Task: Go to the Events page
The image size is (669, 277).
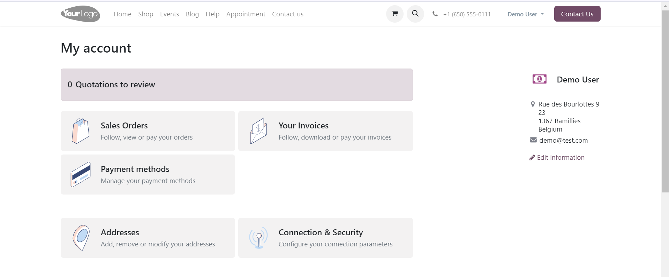Action: coord(170,14)
